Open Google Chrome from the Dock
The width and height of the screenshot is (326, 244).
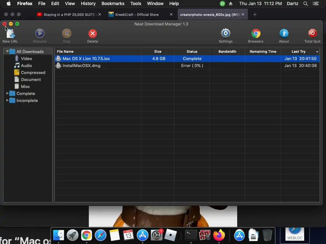pos(87,235)
